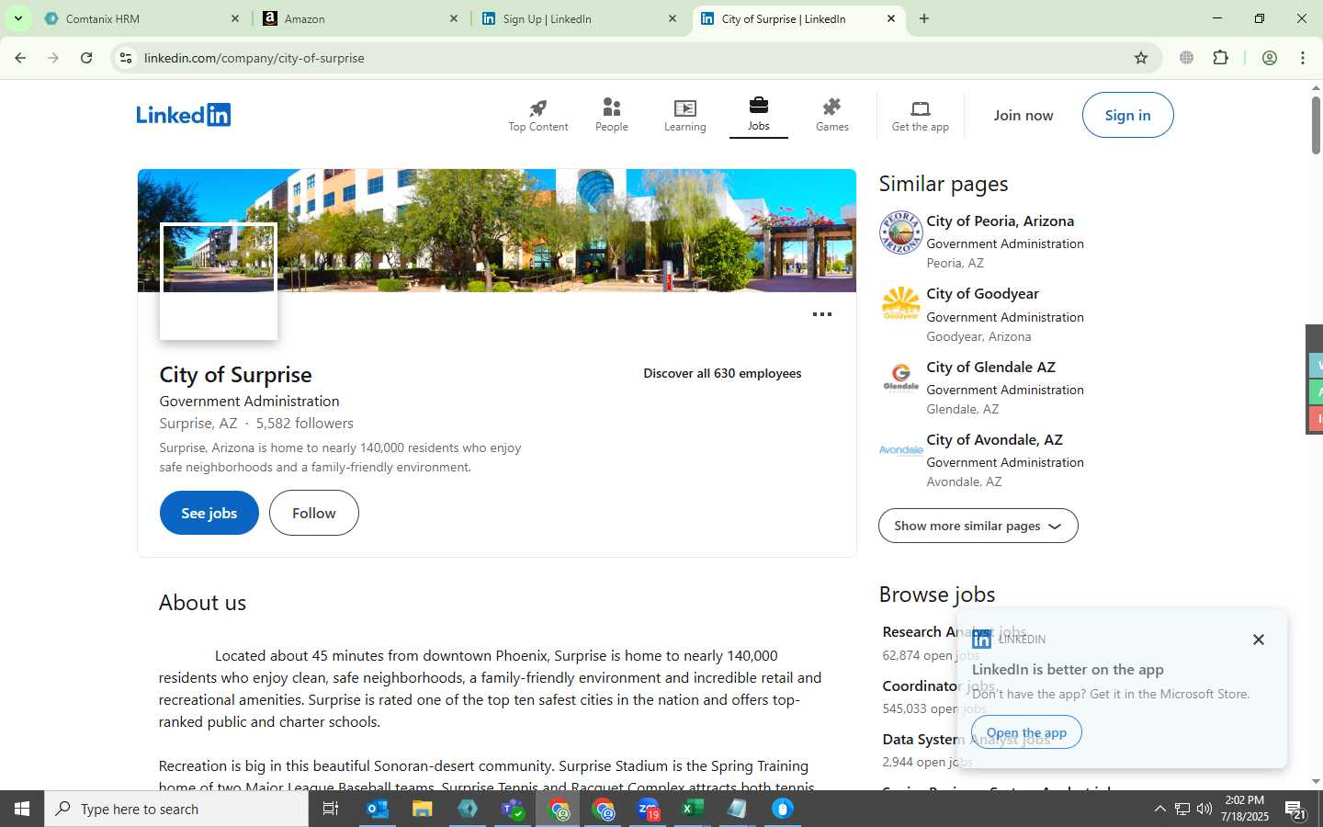
Task: Open City of Goodyear page
Action: pyautogui.click(x=982, y=294)
